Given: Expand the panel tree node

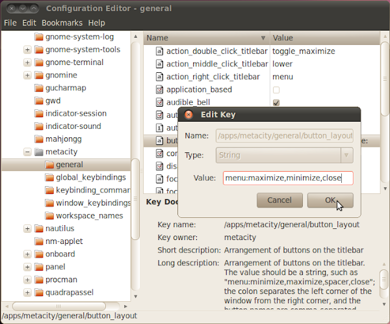Looking at the screenshot, I should pos(27,267).
